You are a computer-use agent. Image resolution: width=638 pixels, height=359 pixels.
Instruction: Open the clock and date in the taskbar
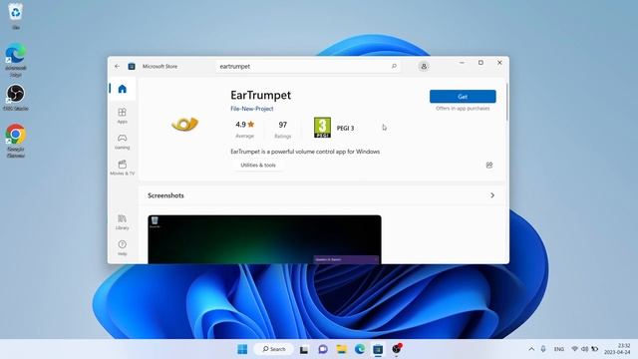click(617, 349)
